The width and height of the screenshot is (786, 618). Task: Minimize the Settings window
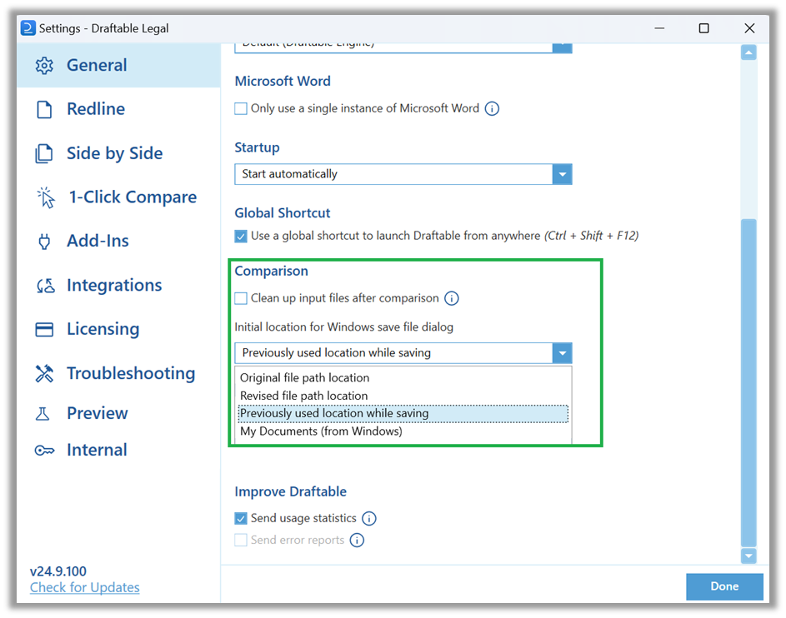(x=659, y=28)
